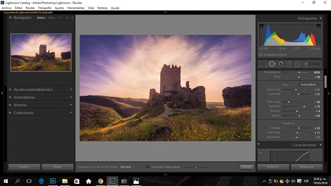The width and height of the screenshot is (331, 186).
Task: Activate the tone curve target adjustment tool
Action: [x=261, y=153]
